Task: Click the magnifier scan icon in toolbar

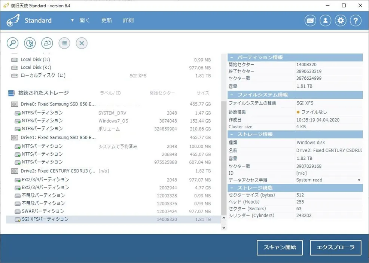Action: point(12,43)
